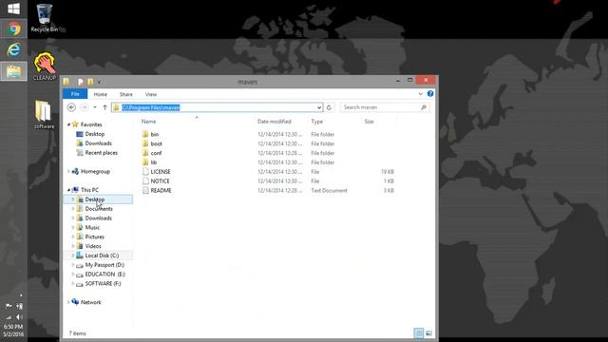Click the Action Center flag icon
The image size is (608, 342).
9,306
